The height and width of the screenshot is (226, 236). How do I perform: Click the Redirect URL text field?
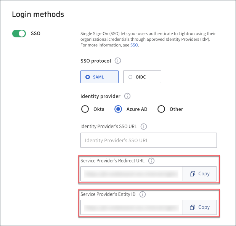coord(132,174)
